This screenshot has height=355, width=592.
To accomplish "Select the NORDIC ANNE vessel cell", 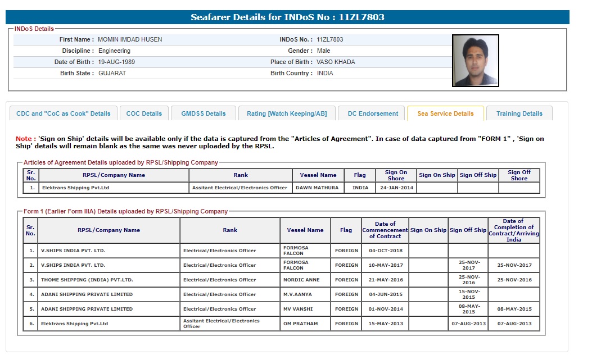I will point(301,280).
